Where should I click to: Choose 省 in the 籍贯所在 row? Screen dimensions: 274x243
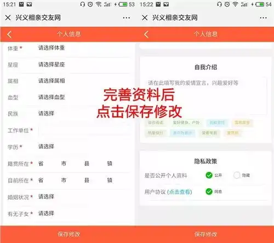[41, 164]
